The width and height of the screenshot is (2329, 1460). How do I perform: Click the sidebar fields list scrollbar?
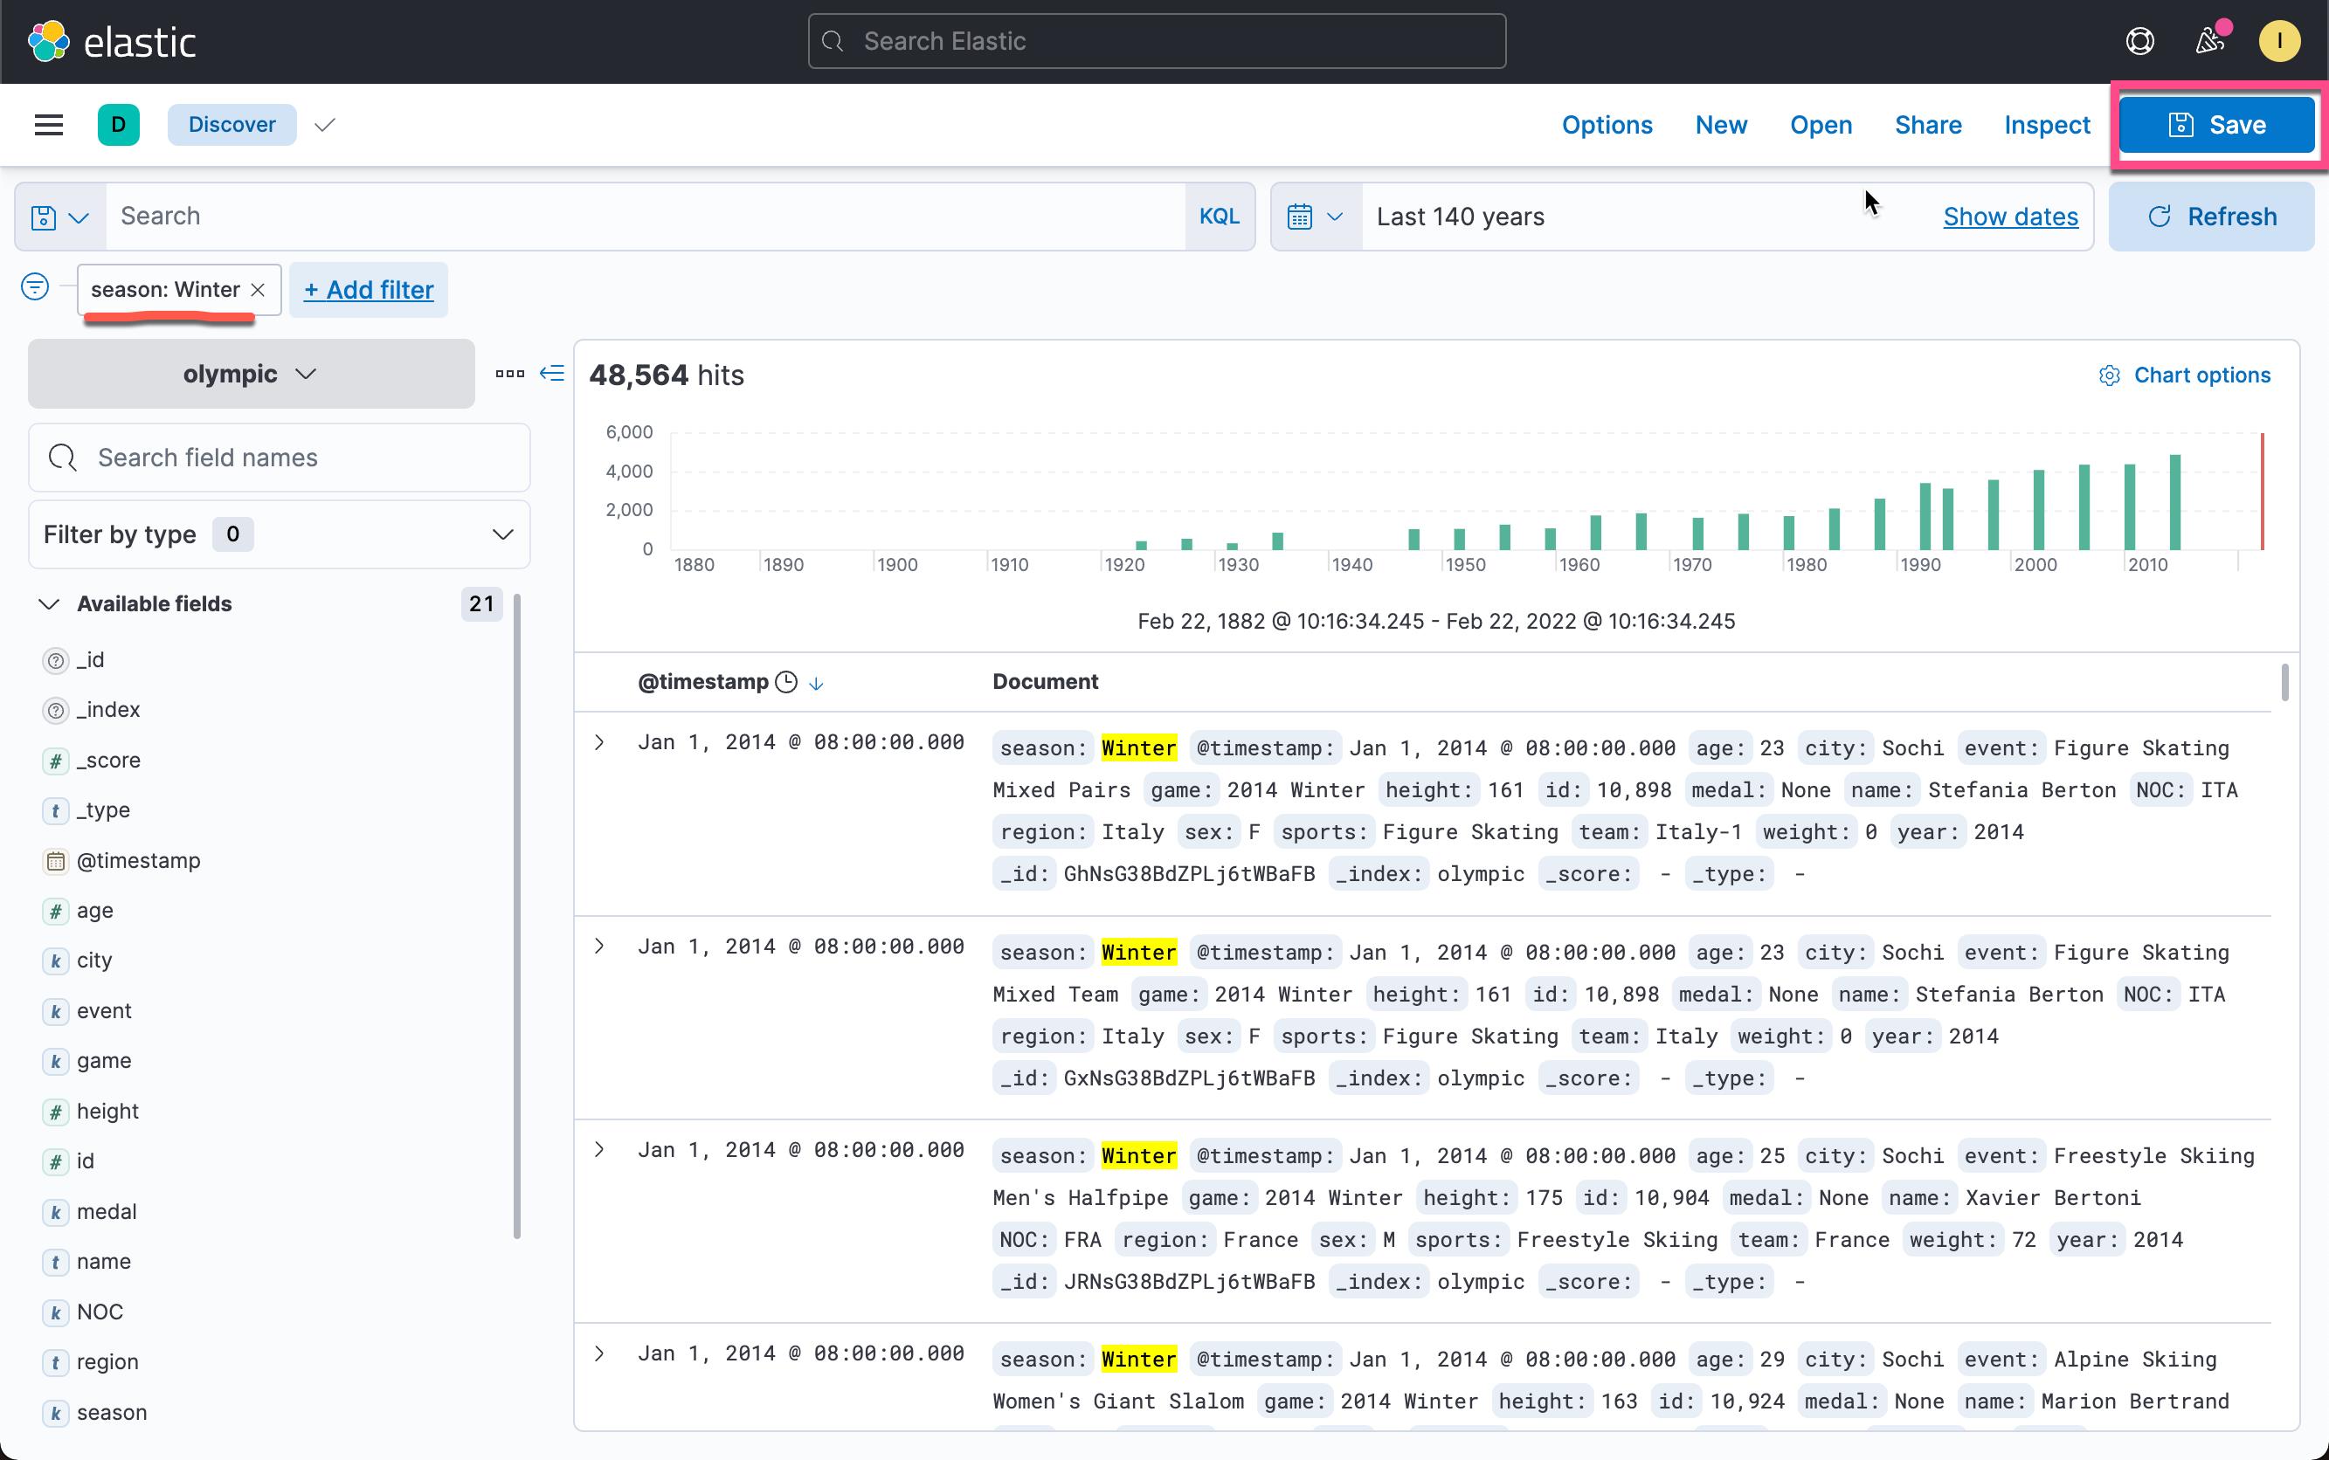(x=517, y=915)
